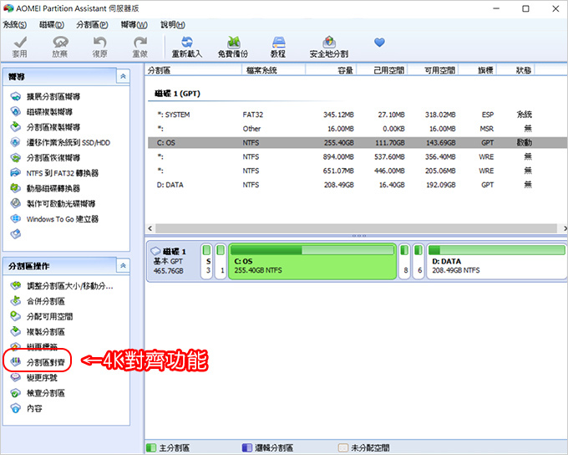Select the D: DATA partition row

point(357,185)
